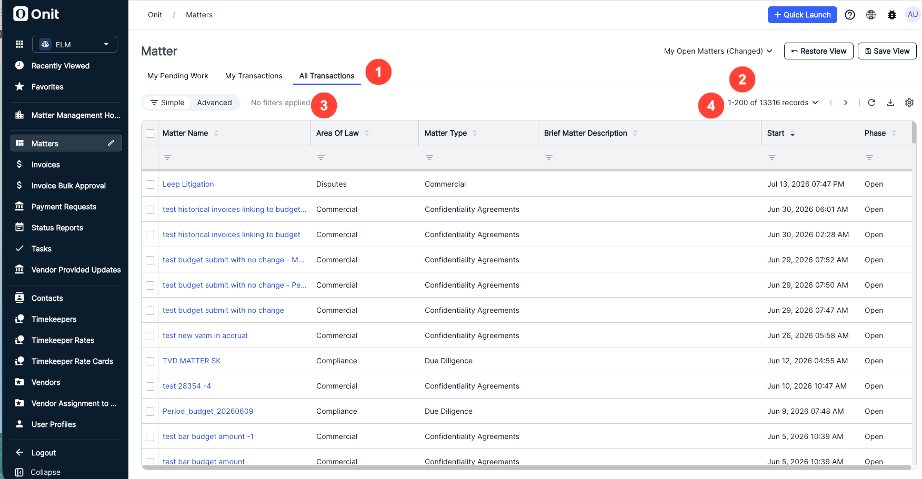Select the All Transactions tab

[x=327, y=76]
